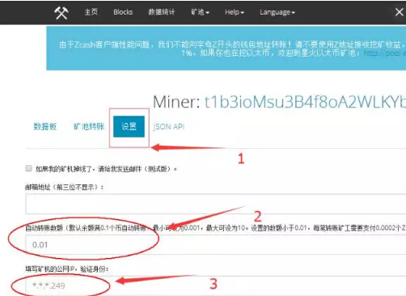Focus the 邮箱地址 email address field
Image resolution: width=406 pixels, height=296 pixels.
pyautogui.click(x=216, y=204)
